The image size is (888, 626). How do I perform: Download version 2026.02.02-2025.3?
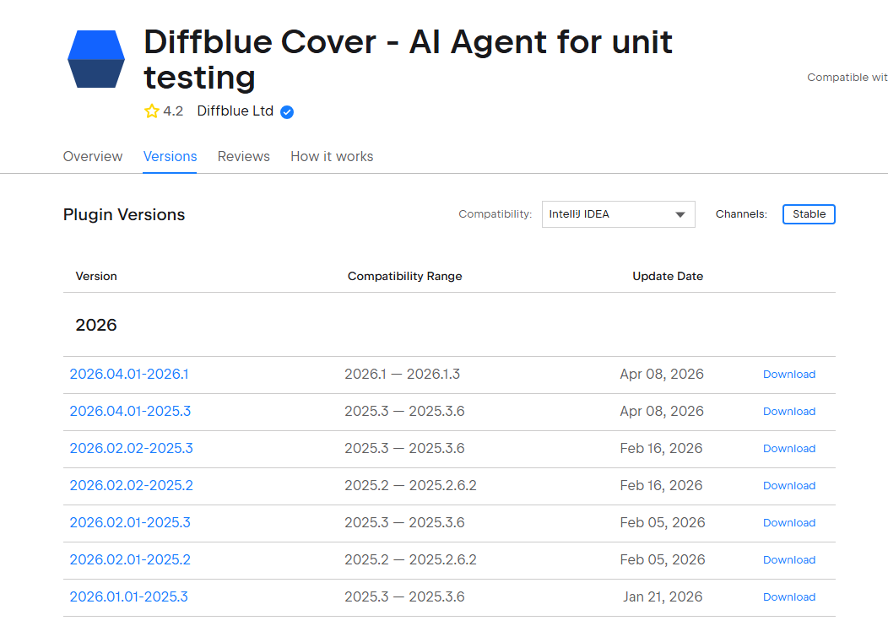789,448
